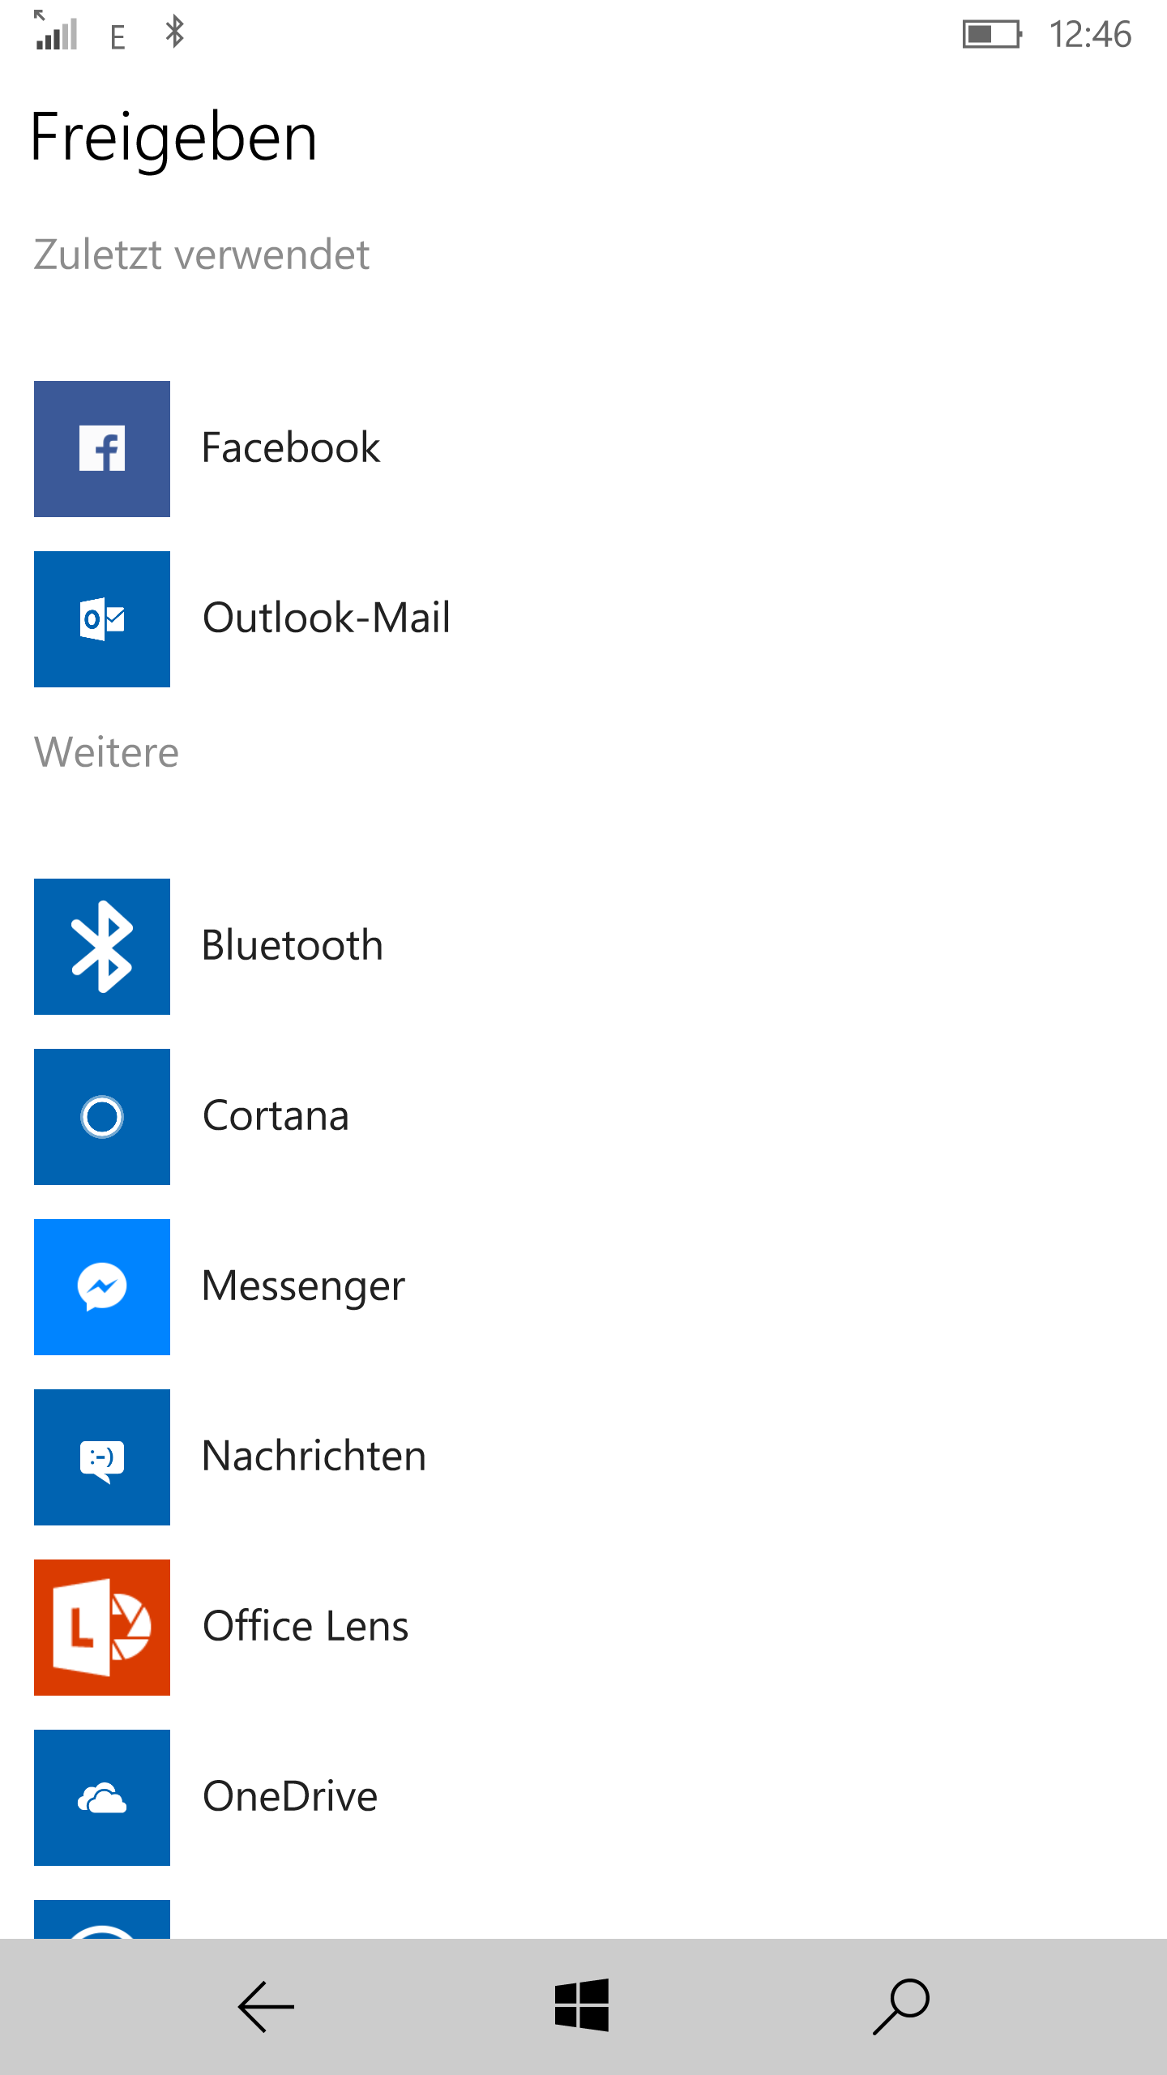
Task: Open the Cortana circle icon
Action: click(x=102, y=1117)
